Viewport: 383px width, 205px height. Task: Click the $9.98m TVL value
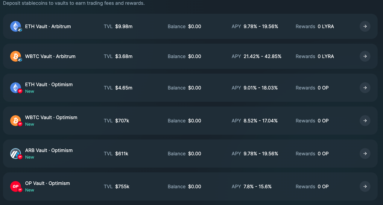tap(124, 26)
